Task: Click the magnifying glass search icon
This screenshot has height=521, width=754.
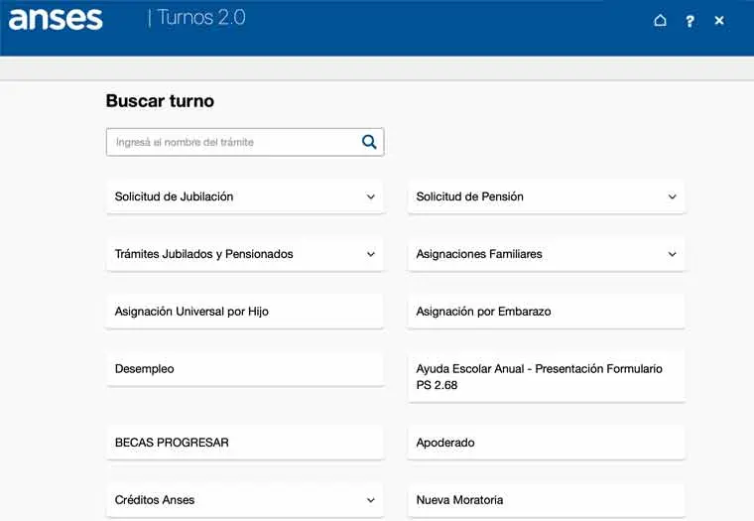Action: [369, 142]
